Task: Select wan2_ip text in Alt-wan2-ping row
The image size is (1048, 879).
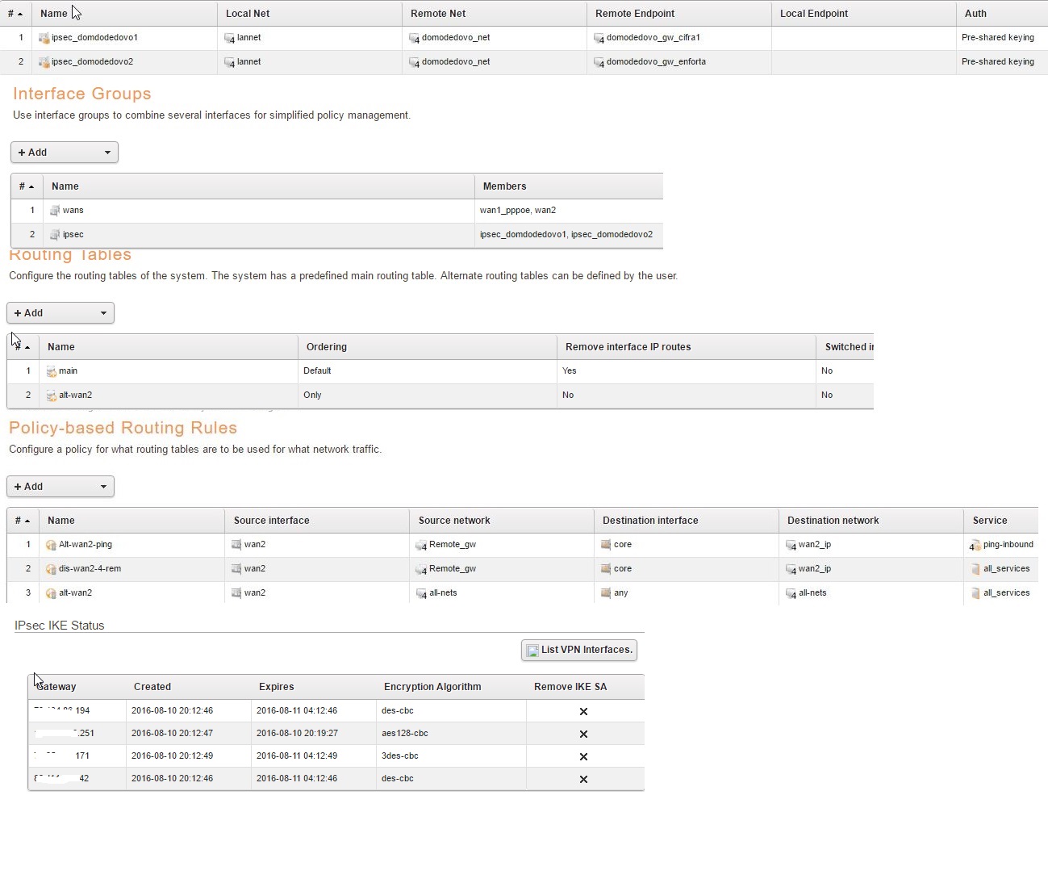Action: [815, 545]
